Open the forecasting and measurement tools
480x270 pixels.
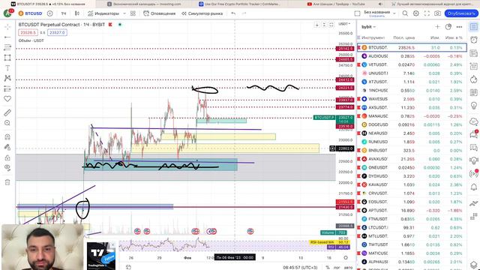tap(7, 88)
